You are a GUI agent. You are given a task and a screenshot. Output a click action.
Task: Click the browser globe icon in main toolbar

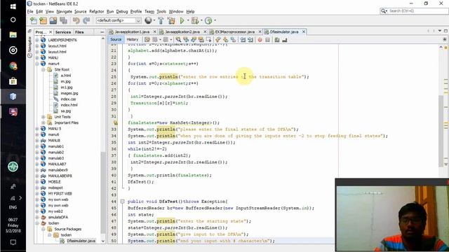148,20
